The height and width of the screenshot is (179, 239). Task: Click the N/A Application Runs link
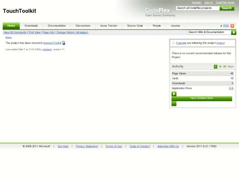pos(231,88)
